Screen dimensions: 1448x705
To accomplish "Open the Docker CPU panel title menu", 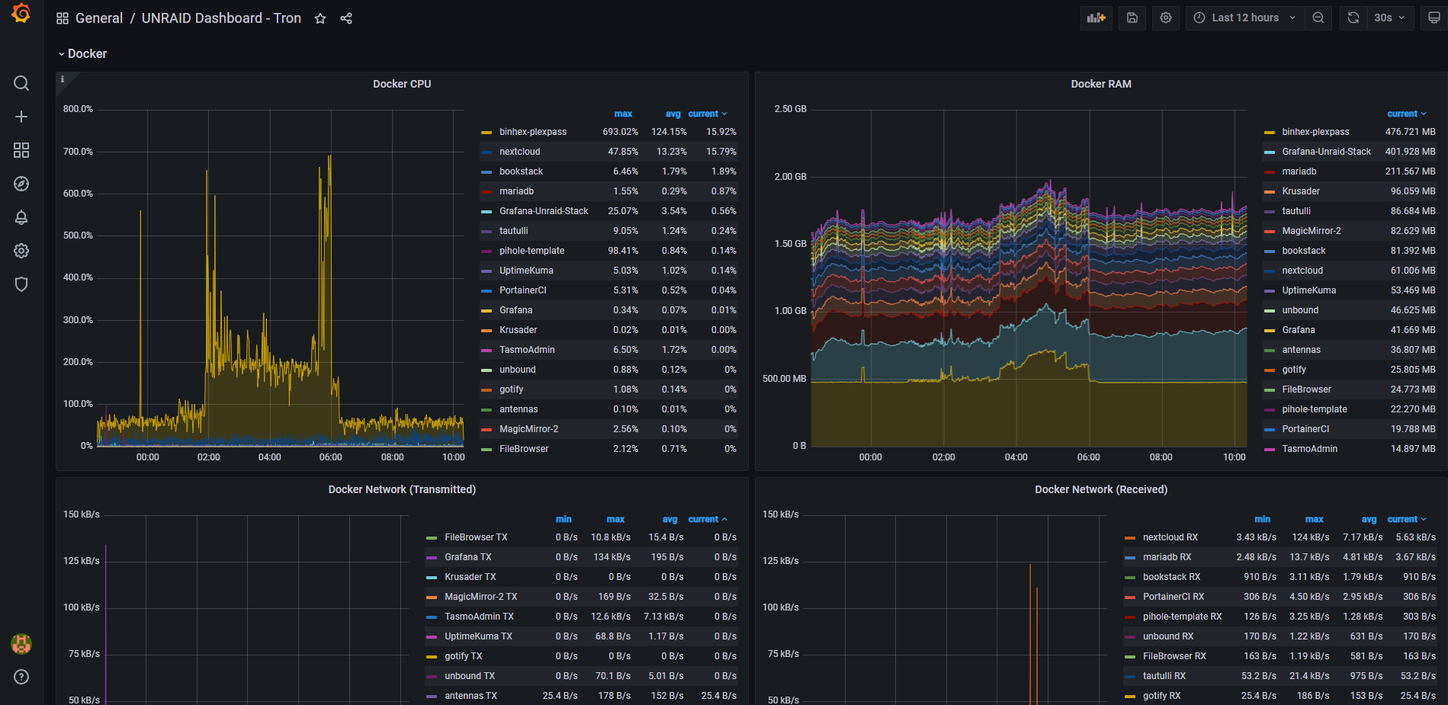I will click(x=402, y=84).
